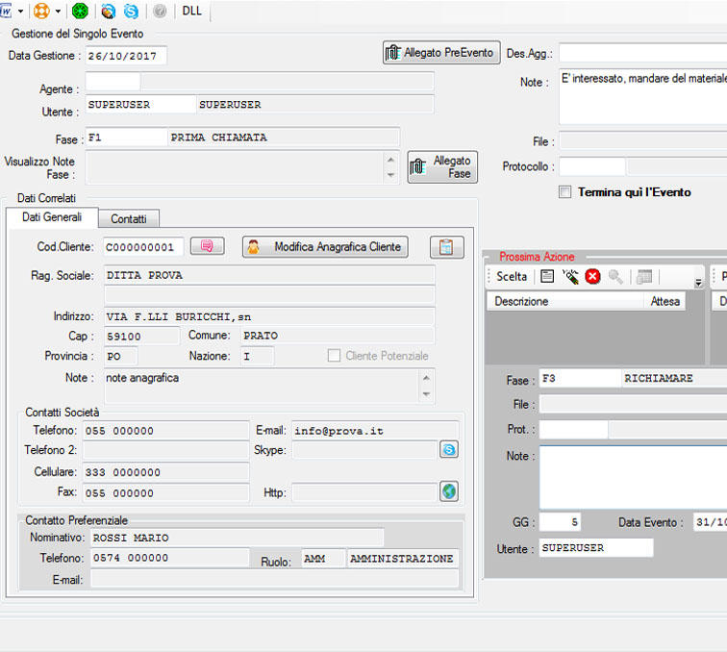Viewport: 727px width, 652px height.
Task: Click the DLL toolbar item
Action: (192, 11)
